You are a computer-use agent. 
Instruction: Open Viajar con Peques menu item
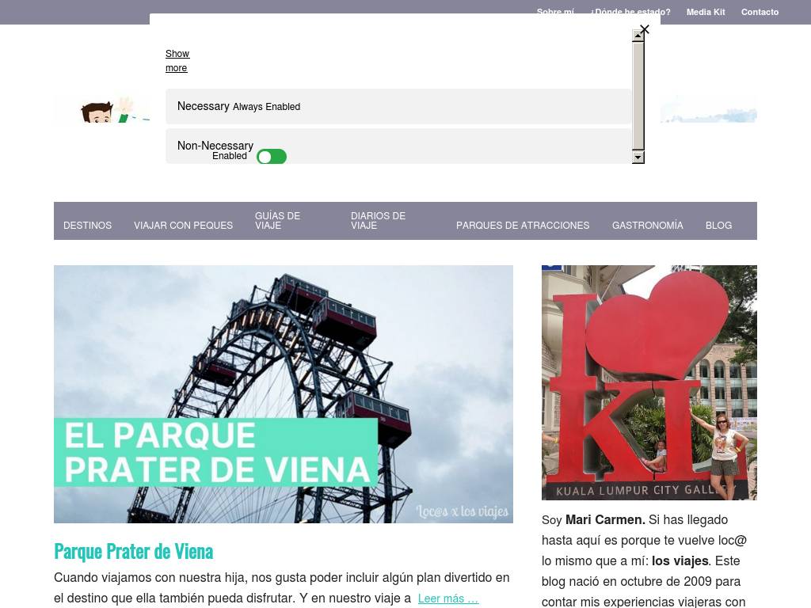point(183,226)
